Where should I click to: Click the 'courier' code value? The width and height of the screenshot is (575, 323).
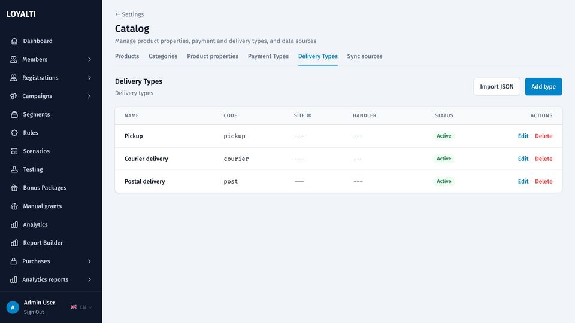tap(236, 159)
